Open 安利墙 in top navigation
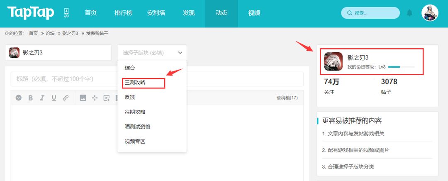448x181 pixels. point(156,13)
